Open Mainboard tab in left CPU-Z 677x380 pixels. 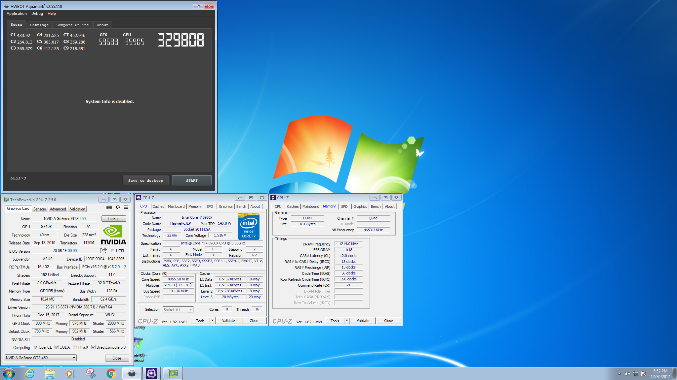(x=176, y=206)
